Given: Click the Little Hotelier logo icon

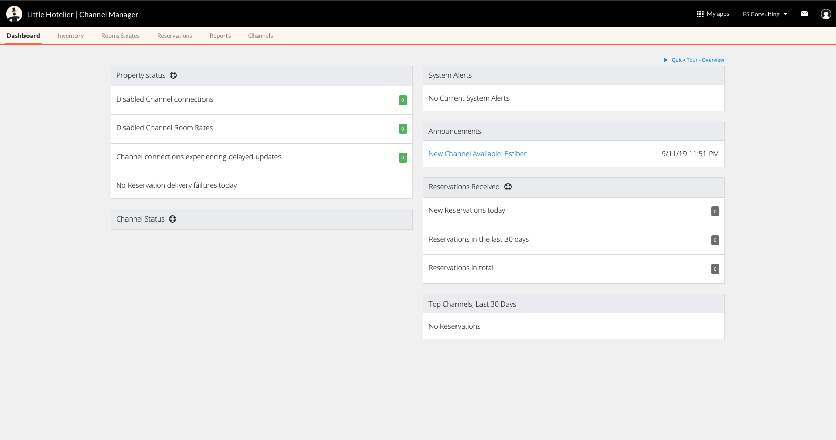Looking at the screenshot, I should click(14, 14).
